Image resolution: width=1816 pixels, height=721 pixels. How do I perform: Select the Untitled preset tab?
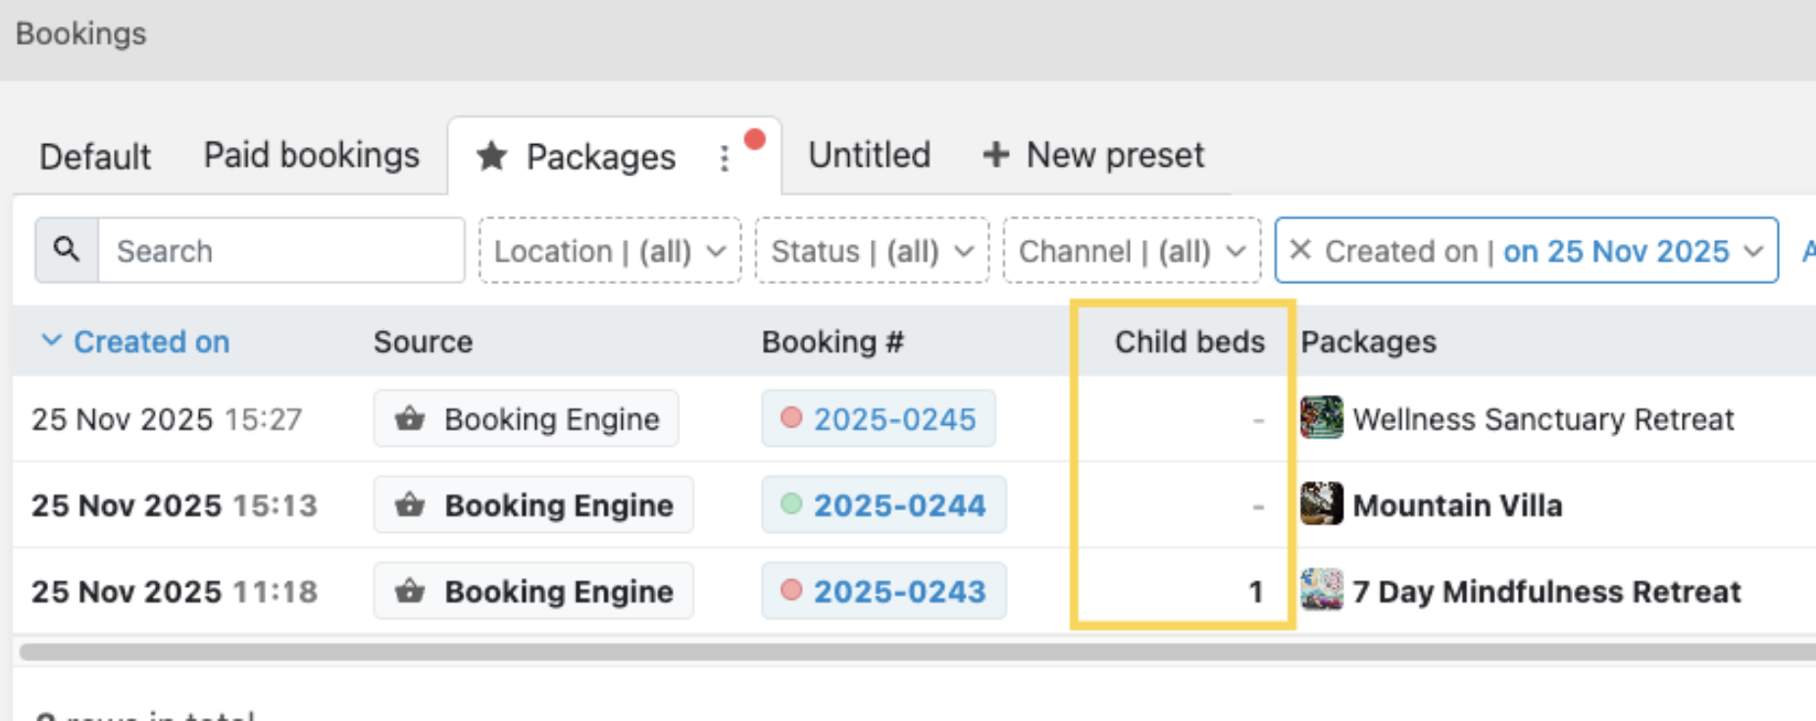(x=869, y=156)
